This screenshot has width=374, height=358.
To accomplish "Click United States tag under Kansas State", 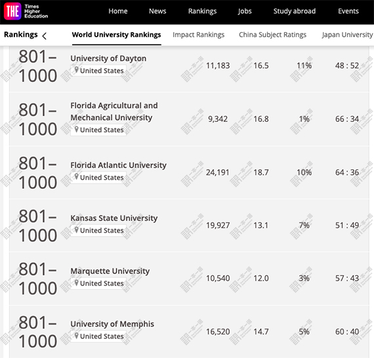I will 98,230.
